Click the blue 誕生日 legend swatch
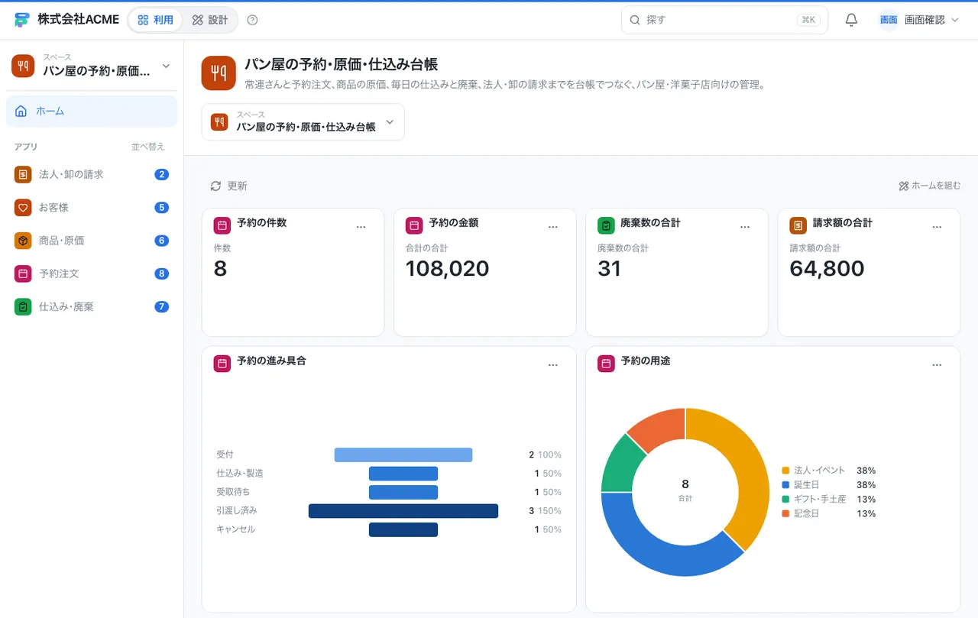The height and width of the screenshot is (618, 978). tap(785, 485)
